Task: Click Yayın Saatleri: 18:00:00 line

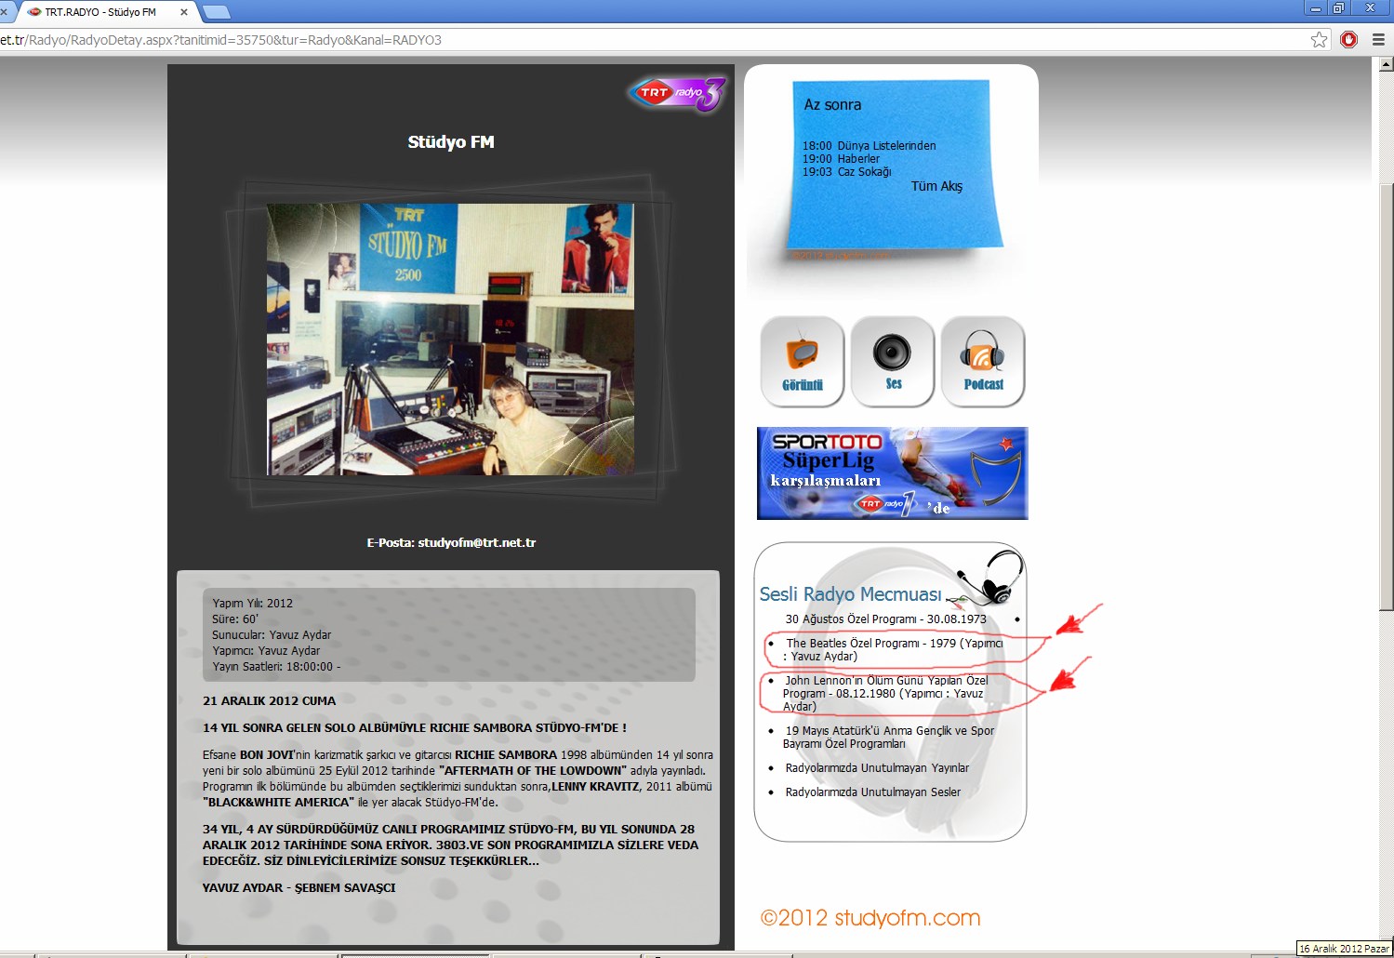Action: tap(276, 667)
